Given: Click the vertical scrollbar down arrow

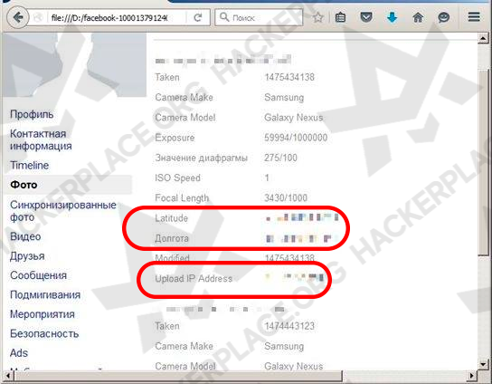Looking at the screenshot, I should (483, 364).
